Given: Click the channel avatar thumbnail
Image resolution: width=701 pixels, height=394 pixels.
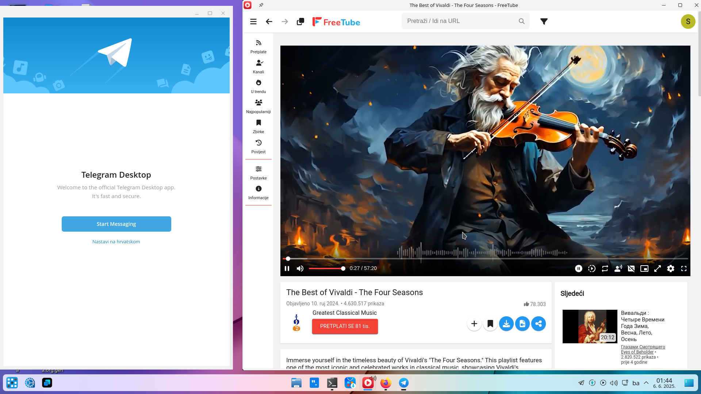Looking at the screenshot, I should (296, 323).
